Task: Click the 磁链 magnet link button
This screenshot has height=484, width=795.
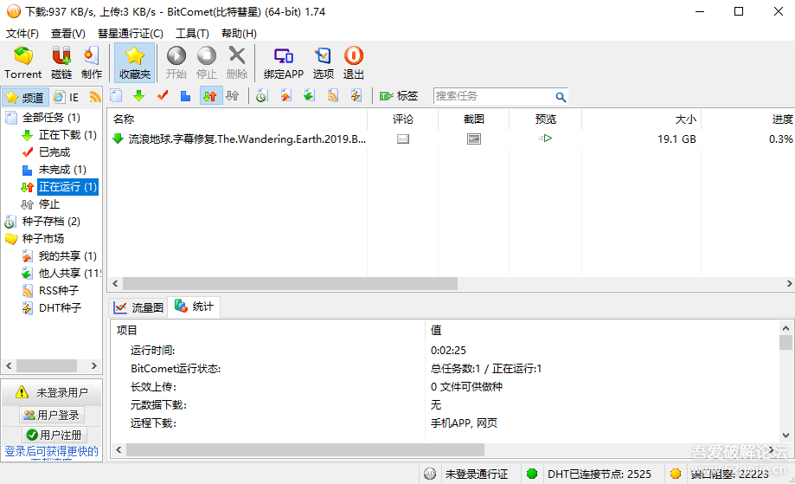Action: click(61, 63)
